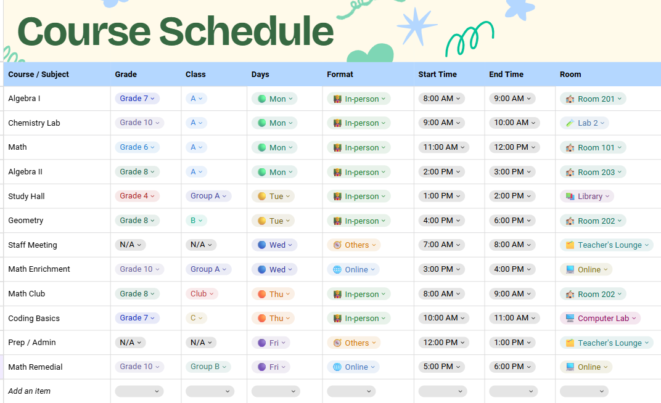Screen dimensions: 661x403
Task: Click the Course / Subject column header
Action: [x=38, y=74]
